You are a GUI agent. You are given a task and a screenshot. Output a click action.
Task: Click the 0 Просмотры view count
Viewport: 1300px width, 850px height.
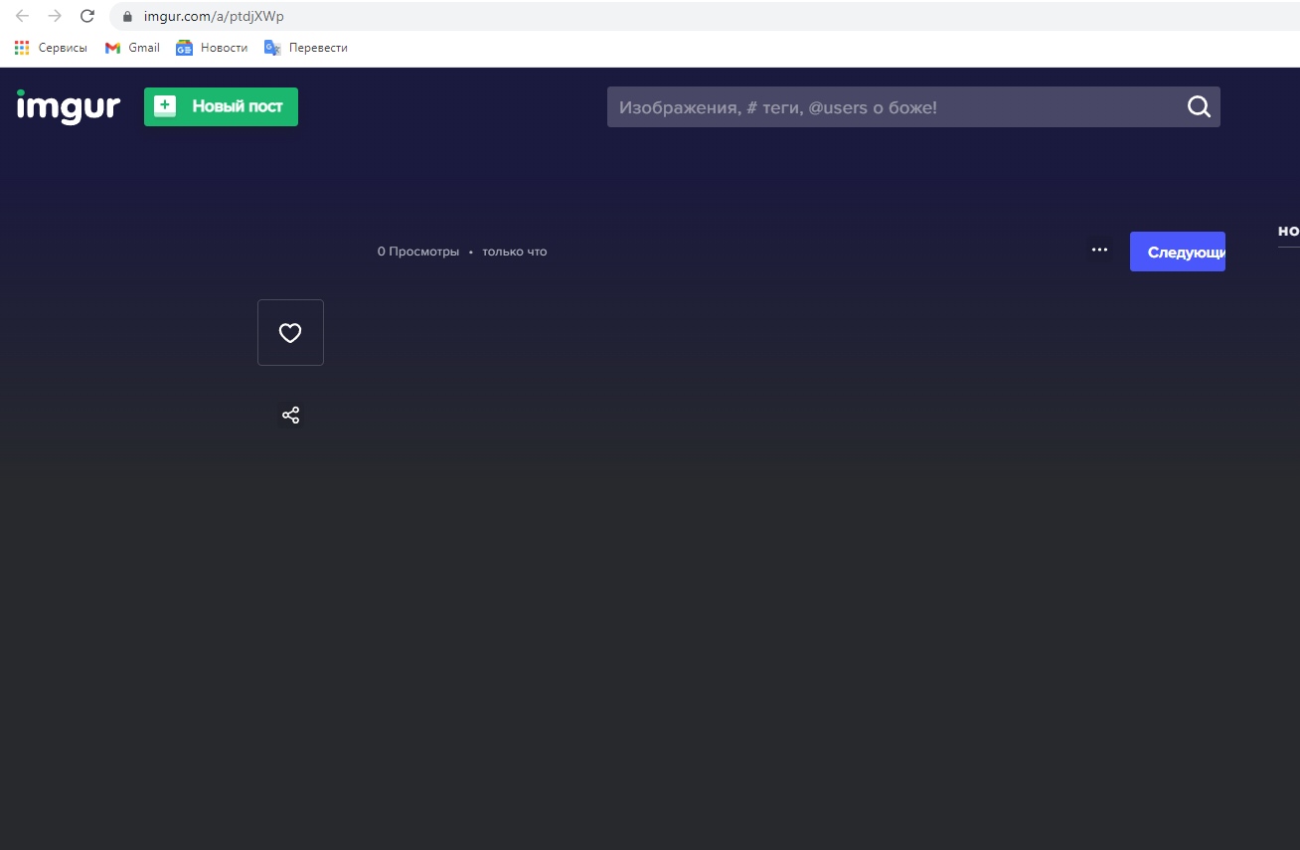point(417,252)
